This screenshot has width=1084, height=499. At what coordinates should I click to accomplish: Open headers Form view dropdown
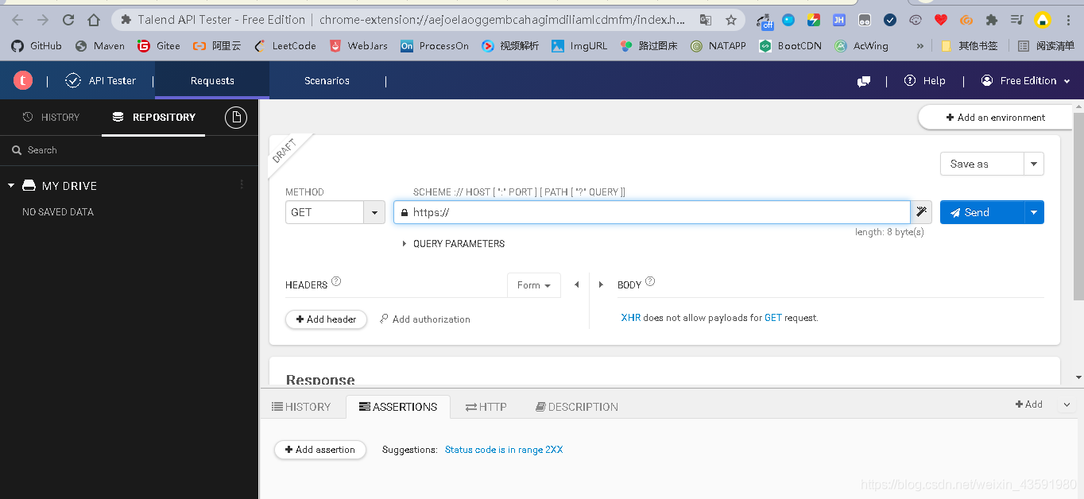[x=534, y=284]
